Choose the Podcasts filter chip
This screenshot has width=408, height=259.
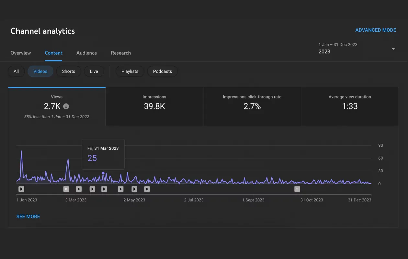coord(163,72)
